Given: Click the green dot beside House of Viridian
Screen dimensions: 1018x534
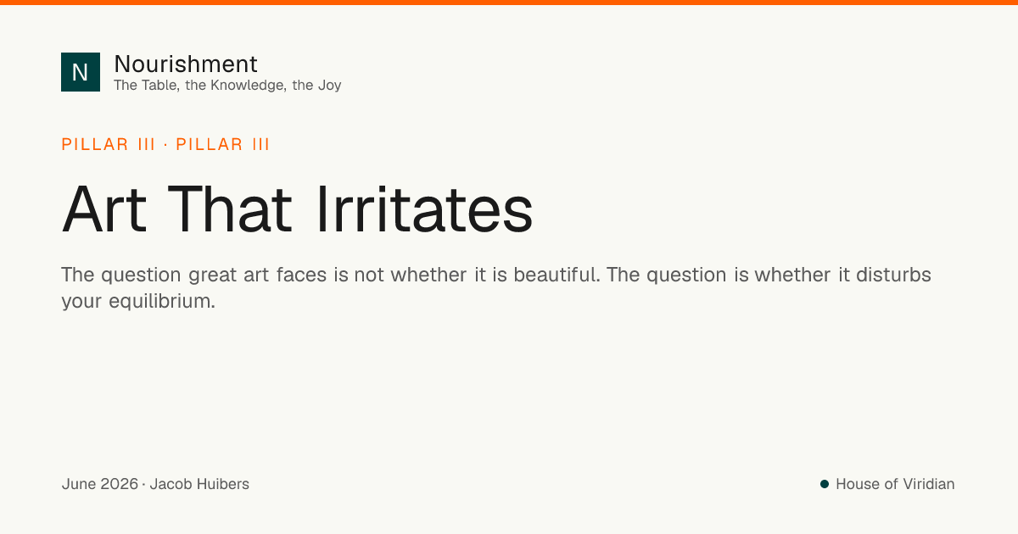Looking at the screenshot, I should tap(824, 484).
